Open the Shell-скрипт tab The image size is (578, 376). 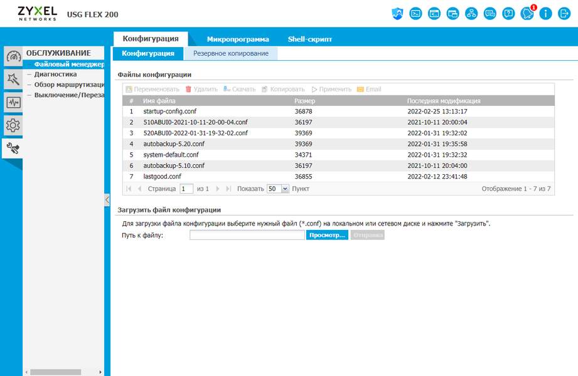[x=309, y=39]
